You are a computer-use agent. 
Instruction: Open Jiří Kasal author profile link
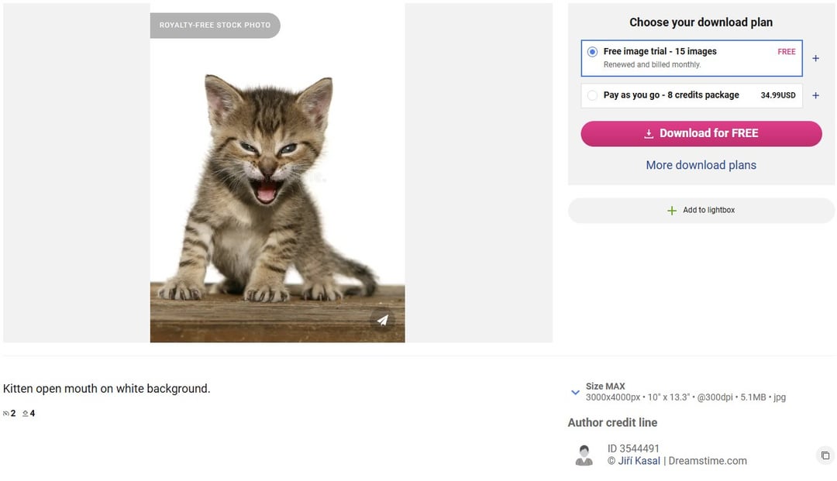point(639,461)
